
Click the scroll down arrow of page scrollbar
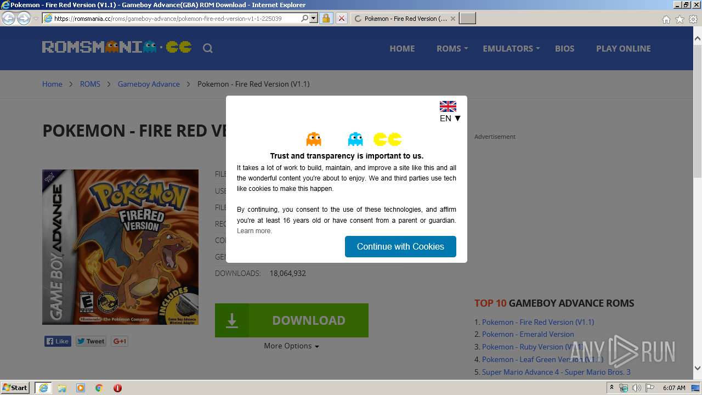coord(698,369)
